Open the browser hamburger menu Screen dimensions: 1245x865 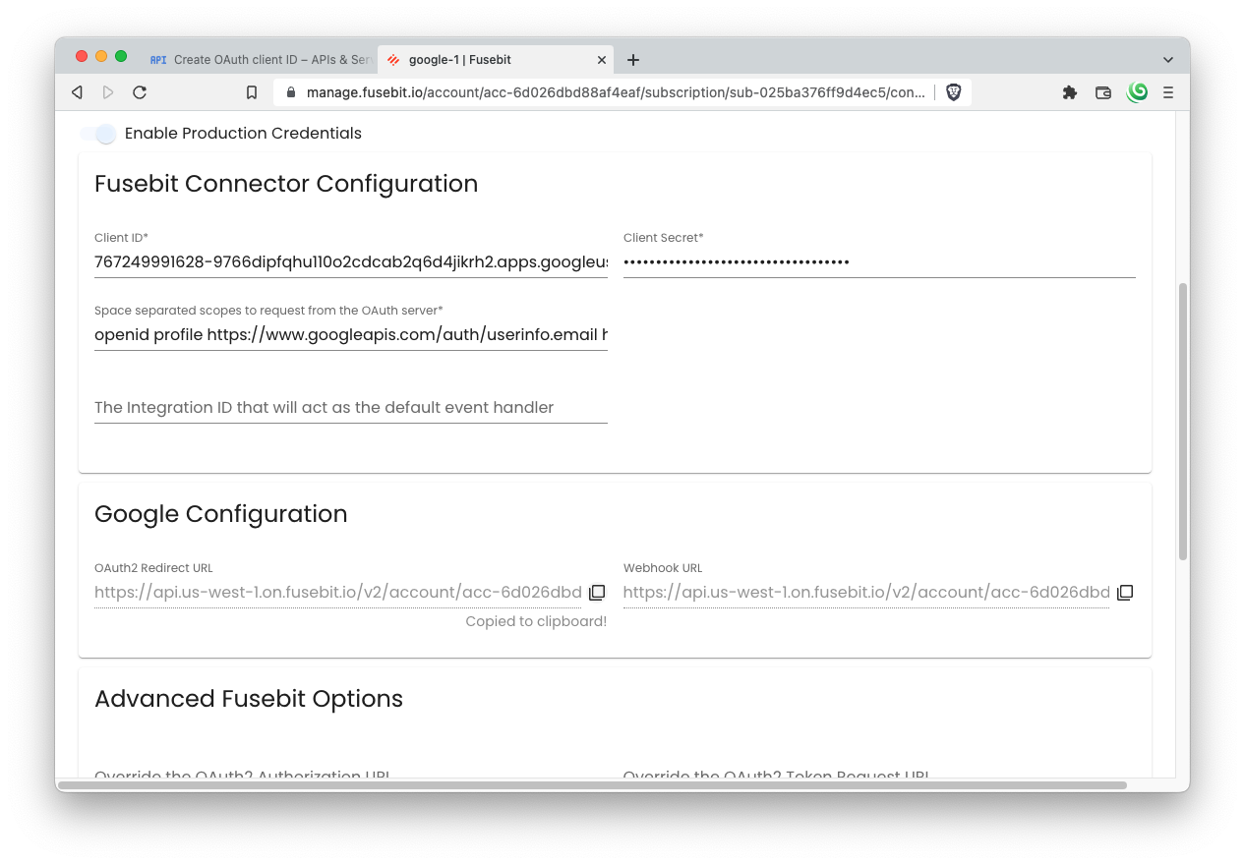(x=1168, y=92)
